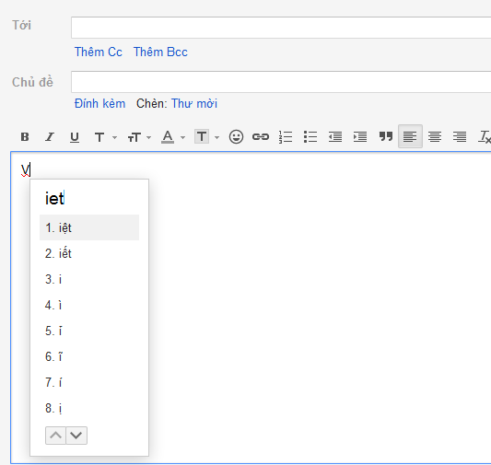Focus the Tới recipient field
The image size is (491, 465).
tap(281, 28)
